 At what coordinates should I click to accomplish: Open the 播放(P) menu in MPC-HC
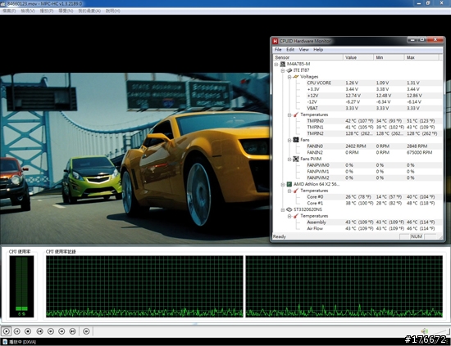tap(46, 11)
